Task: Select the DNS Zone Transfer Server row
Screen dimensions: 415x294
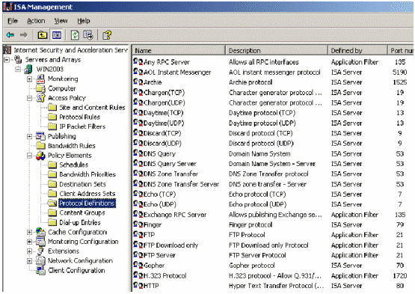Action: [x=273, y=184]
